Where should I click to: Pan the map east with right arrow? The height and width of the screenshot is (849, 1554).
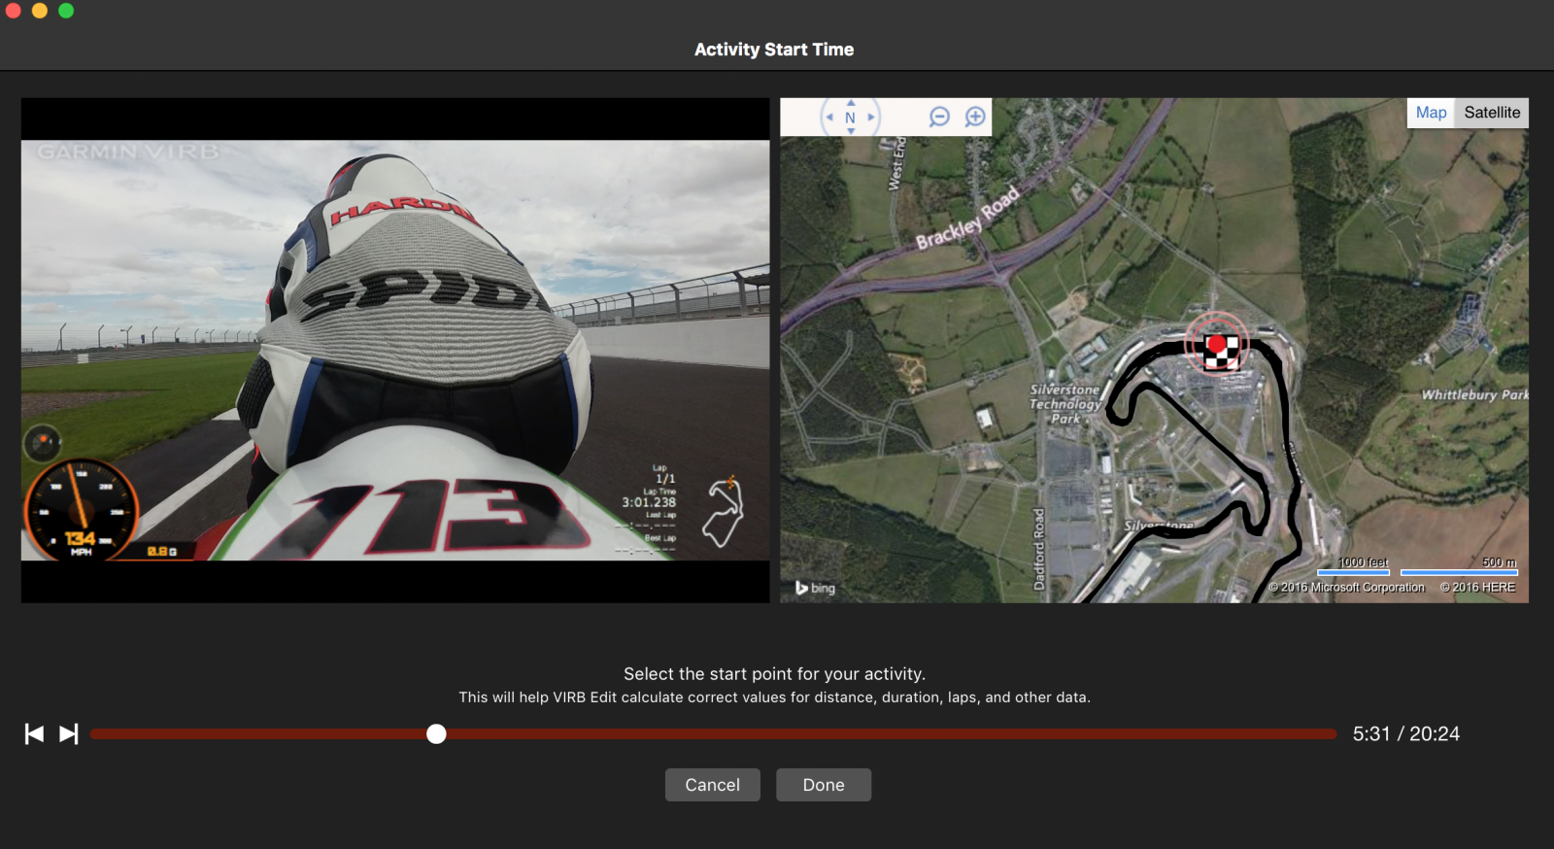(871, 118)
